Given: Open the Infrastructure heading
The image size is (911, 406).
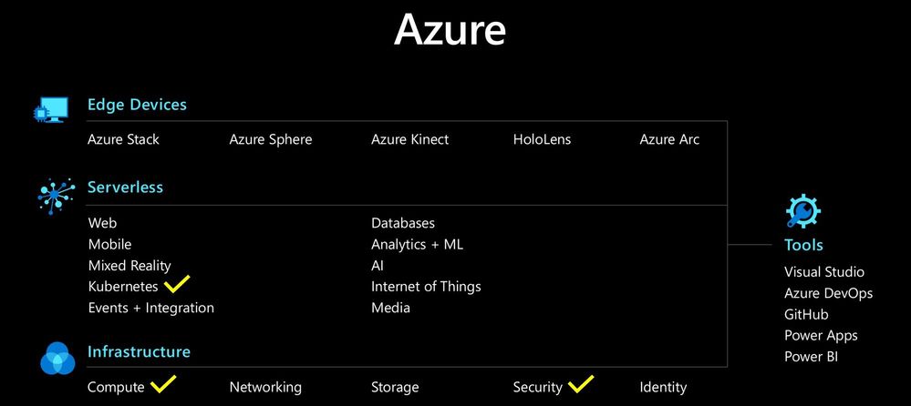Looking at the screenshot, I should pos(139,351).
